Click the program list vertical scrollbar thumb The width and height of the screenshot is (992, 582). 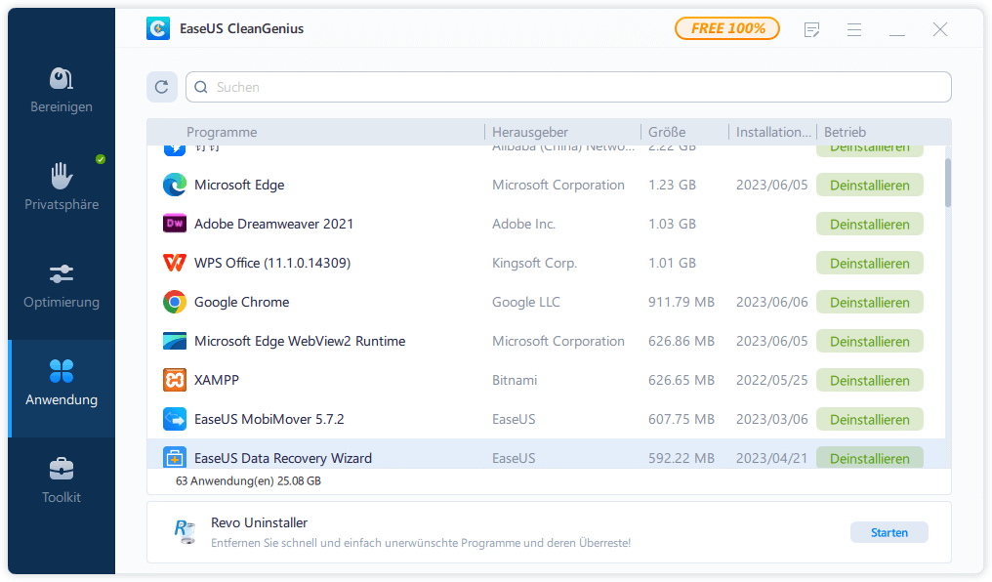coord(948,183)
